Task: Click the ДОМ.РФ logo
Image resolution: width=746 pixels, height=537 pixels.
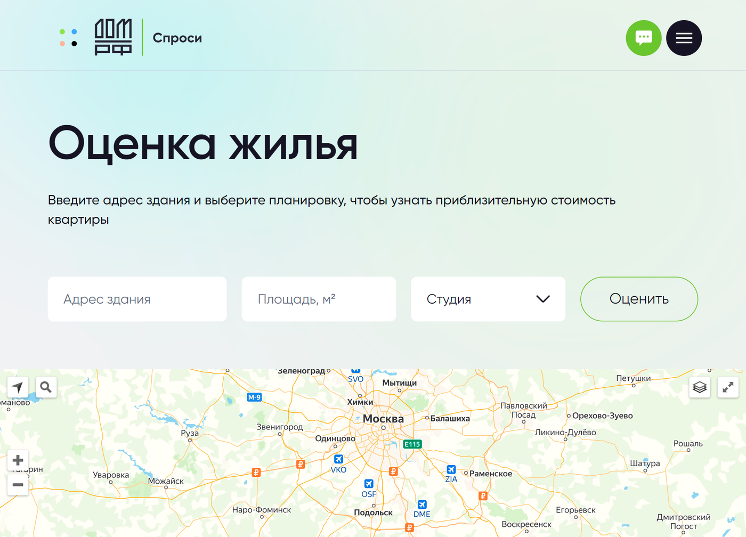Action: point(113,37)
